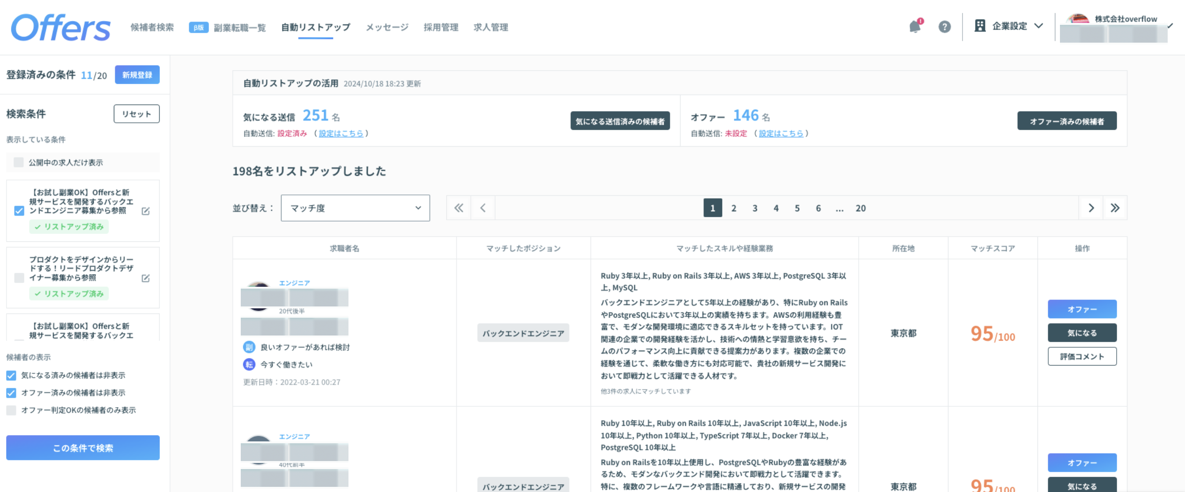The height and width of the screenshot is (492, 1185).
Task: Go to page 20
Action: tap(861, 208)
